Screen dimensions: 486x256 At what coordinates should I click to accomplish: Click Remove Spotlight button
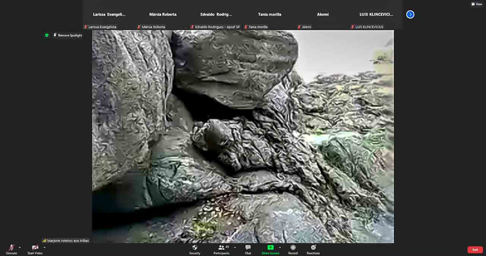68,35
